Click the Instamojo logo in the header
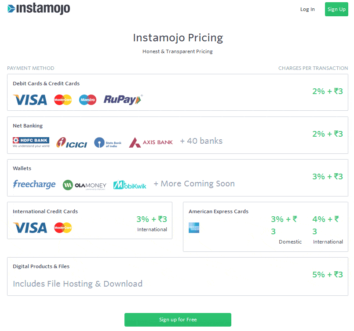This screenshot has height=331, width=354. [39, 8]
